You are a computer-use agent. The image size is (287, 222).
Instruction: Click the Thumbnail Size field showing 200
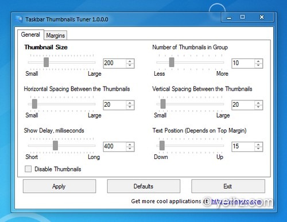tap(115, 63)
